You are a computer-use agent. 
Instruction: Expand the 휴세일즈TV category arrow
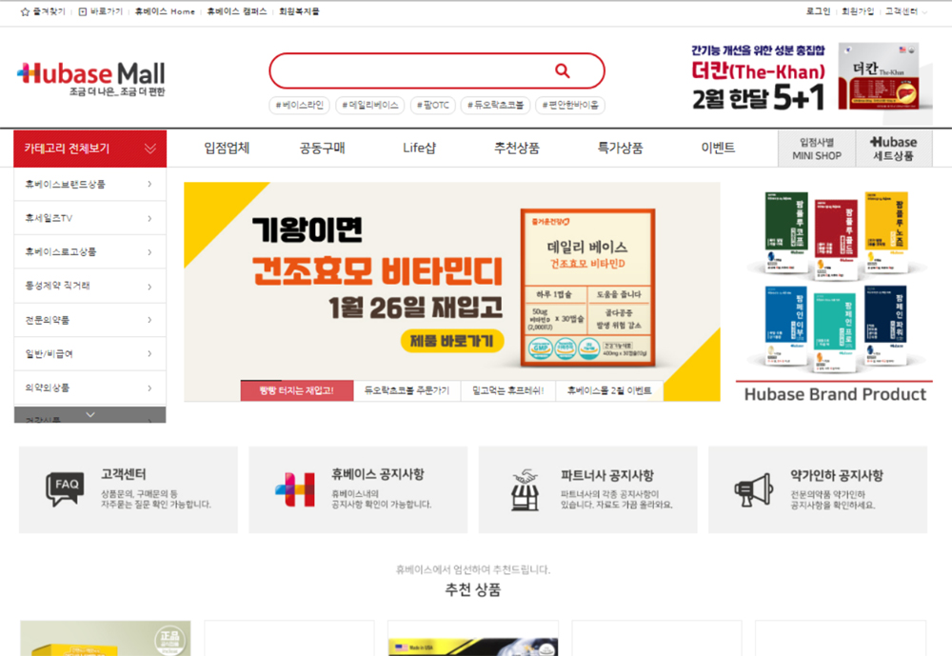coord(149,218)
